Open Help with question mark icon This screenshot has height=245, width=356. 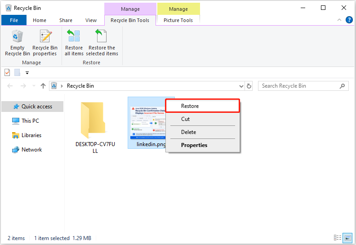tap(349, 20)
